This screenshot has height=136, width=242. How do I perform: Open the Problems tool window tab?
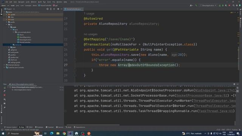39,127
